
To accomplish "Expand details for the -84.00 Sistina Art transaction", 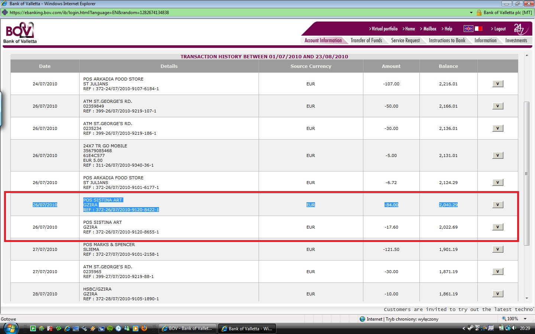I will click(497, 205).
